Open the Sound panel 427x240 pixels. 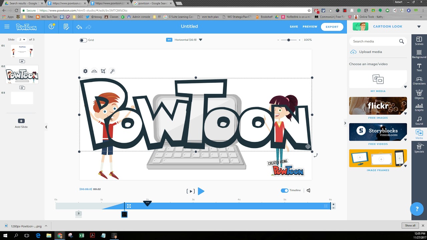(419, 120)
